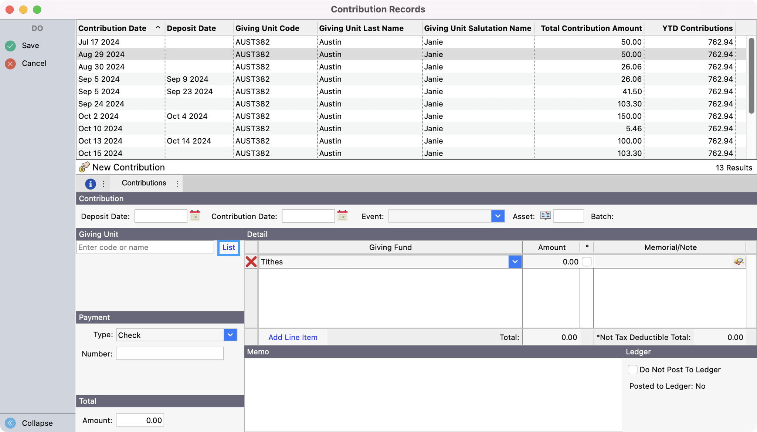The width and height of the screenshot is (757, 432).
Task: Click the Memorial/Note edit icon
Action: pos(739,261)
